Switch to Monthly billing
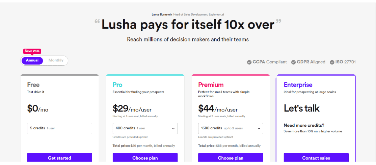The height and width of the screenshot is (165, 376). (56, 61)
